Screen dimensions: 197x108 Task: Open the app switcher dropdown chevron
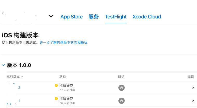tap(51, 16)
